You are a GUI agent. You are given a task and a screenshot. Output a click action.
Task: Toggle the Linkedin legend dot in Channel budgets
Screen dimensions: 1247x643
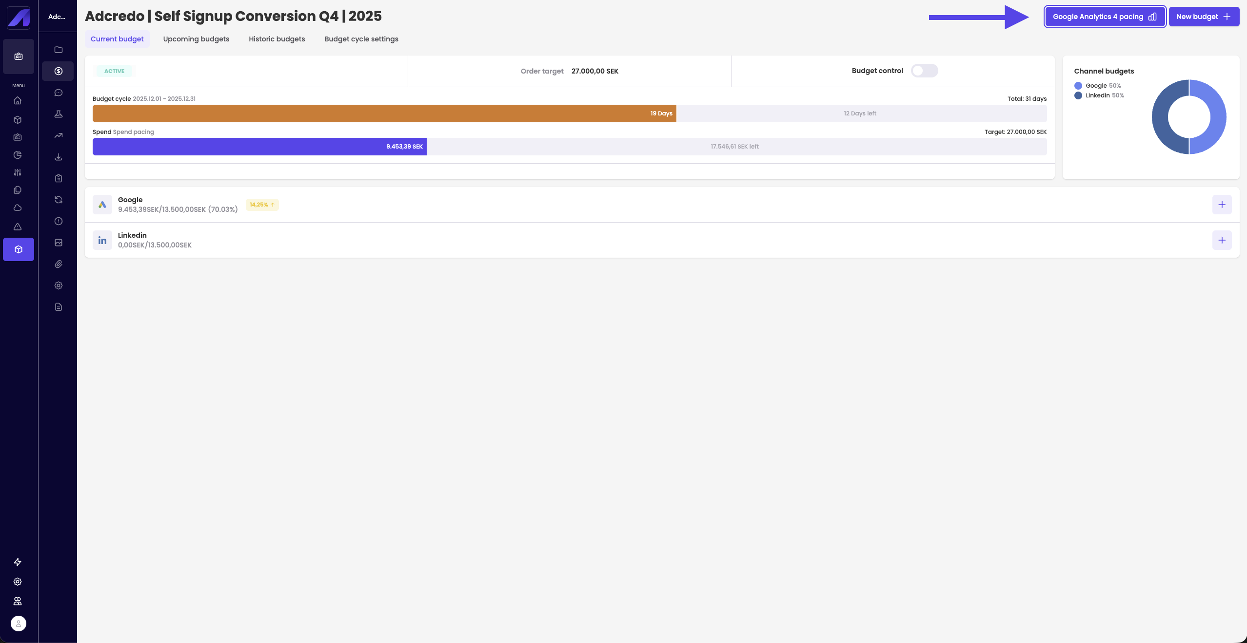click(1078, 95)
